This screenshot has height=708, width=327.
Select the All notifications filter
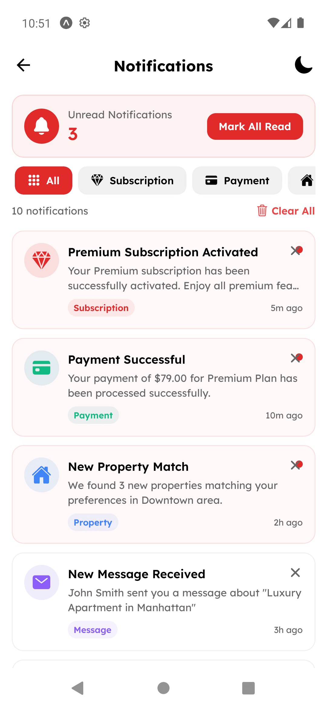tap(43, 180)
